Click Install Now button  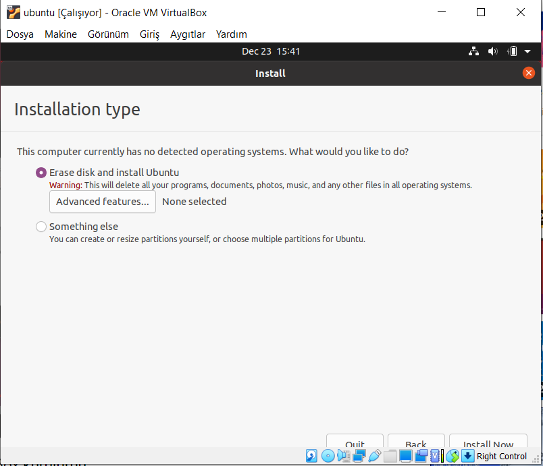[488, 441]
